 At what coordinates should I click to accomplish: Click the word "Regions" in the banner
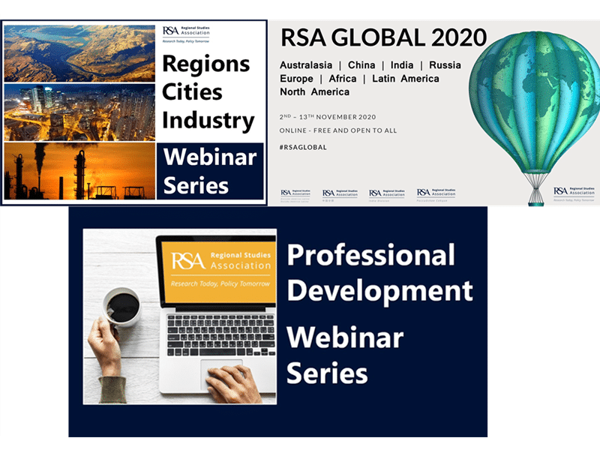(205, 64)
